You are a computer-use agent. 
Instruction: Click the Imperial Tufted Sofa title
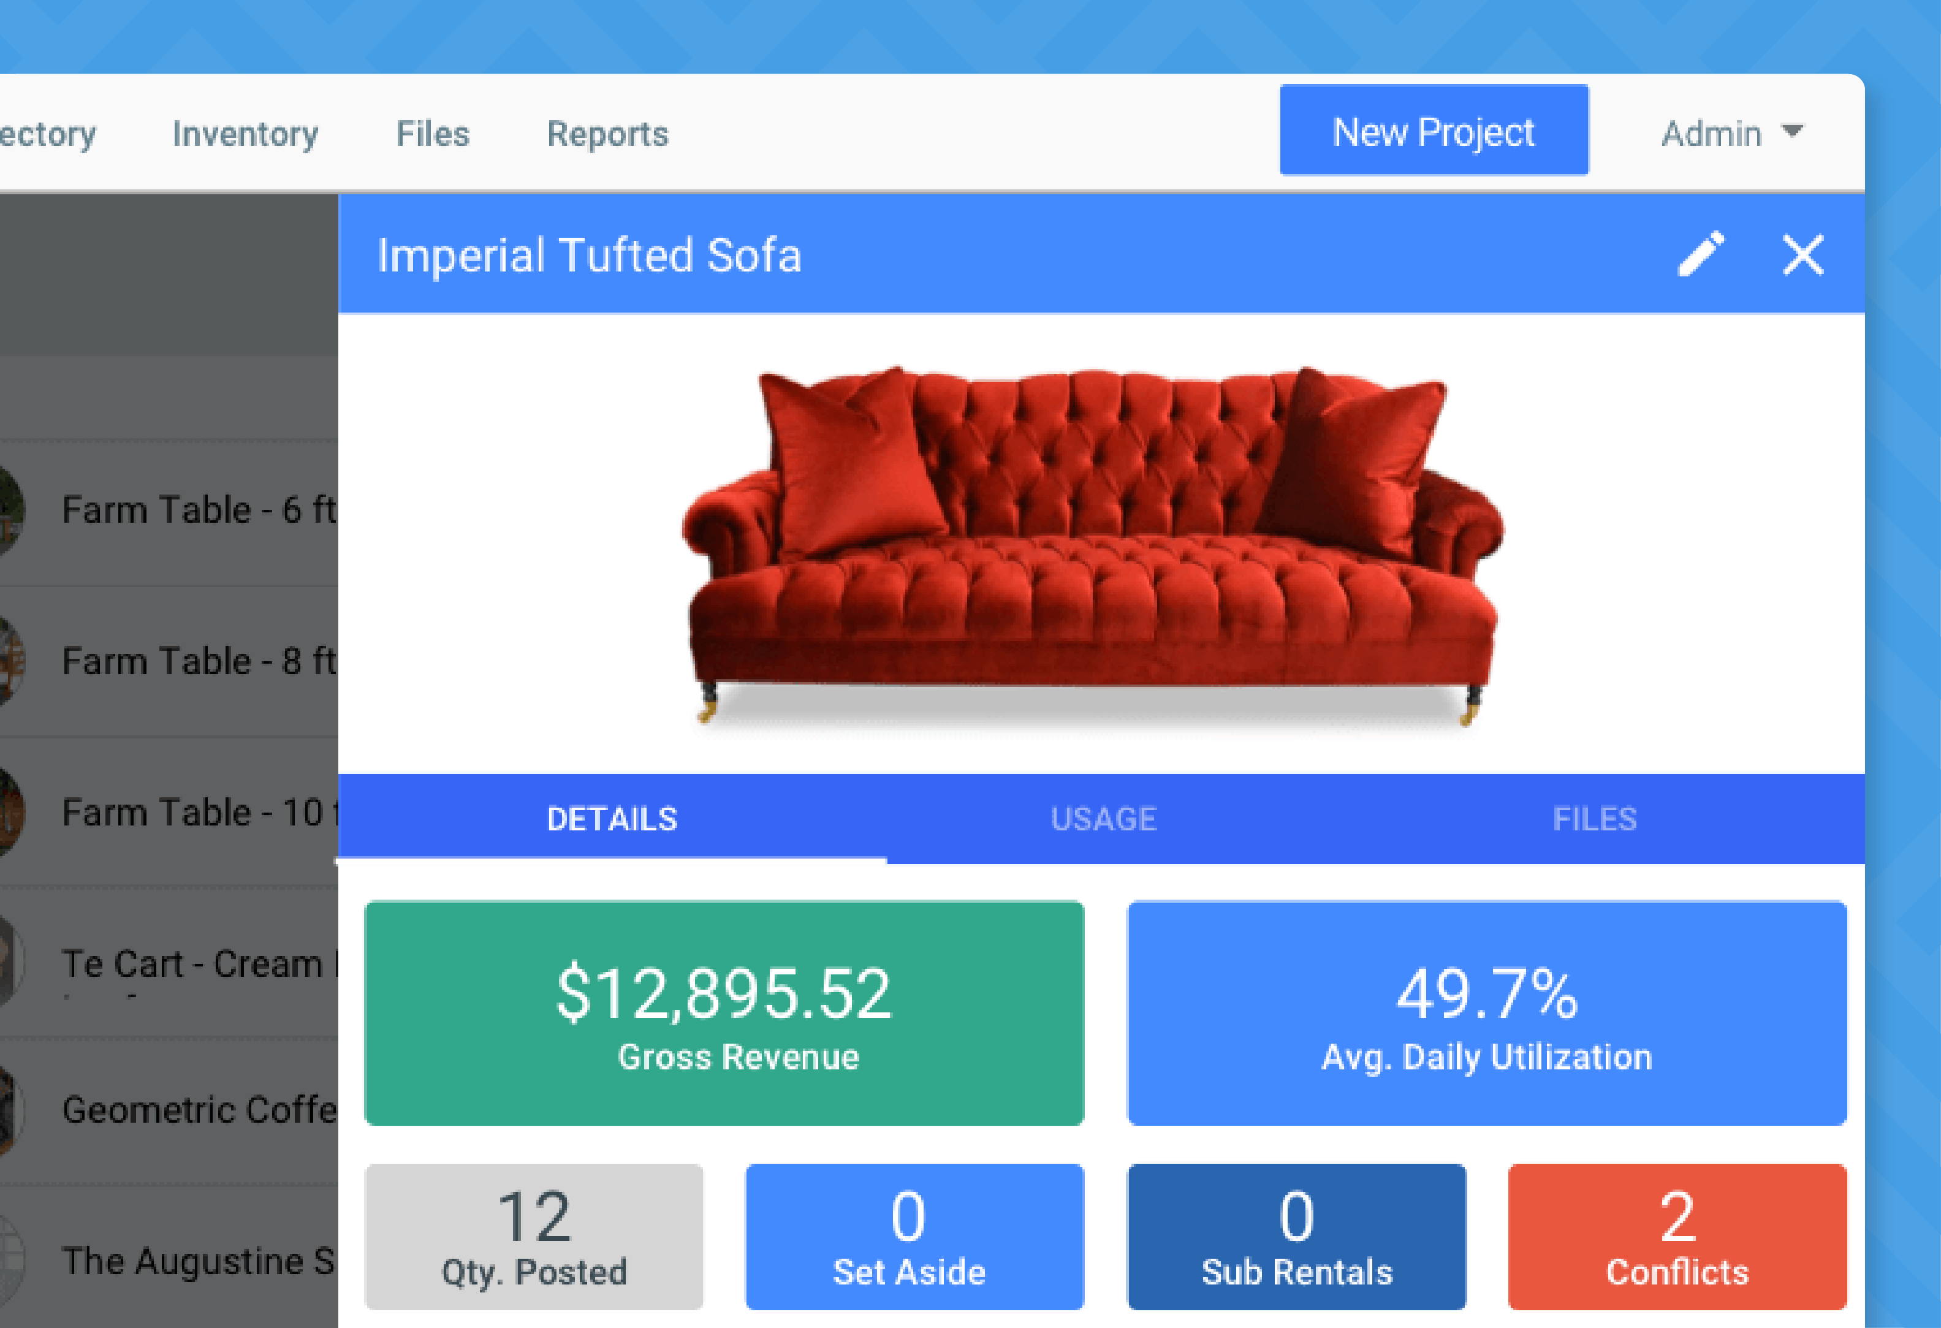pos(589,255)
